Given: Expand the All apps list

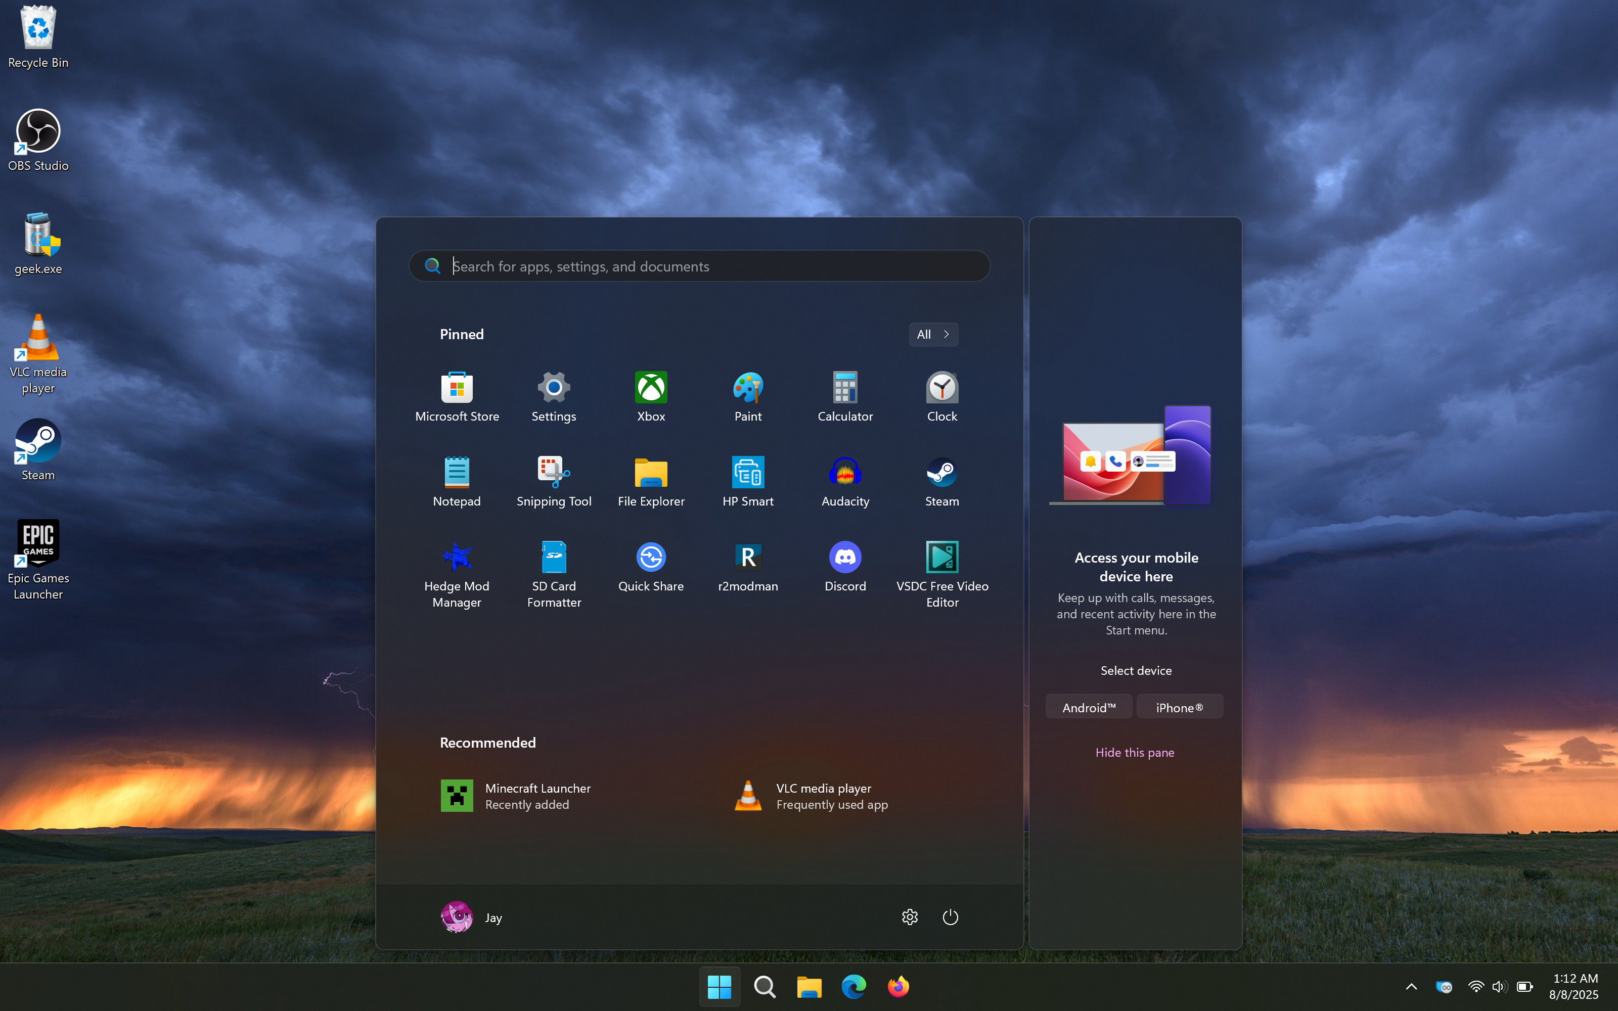Looking at the screenshot, I should coord(933,334).
